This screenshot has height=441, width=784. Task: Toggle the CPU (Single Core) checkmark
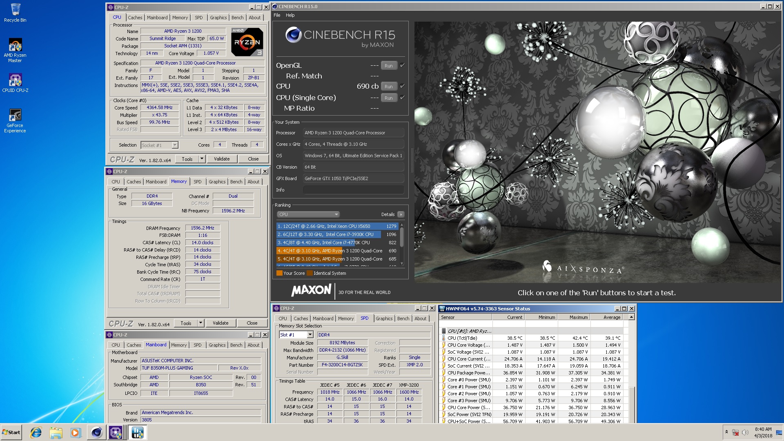tap(402, 98)
